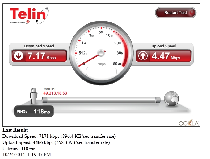Click the upload arrow icon

click(x=143, y=56)
